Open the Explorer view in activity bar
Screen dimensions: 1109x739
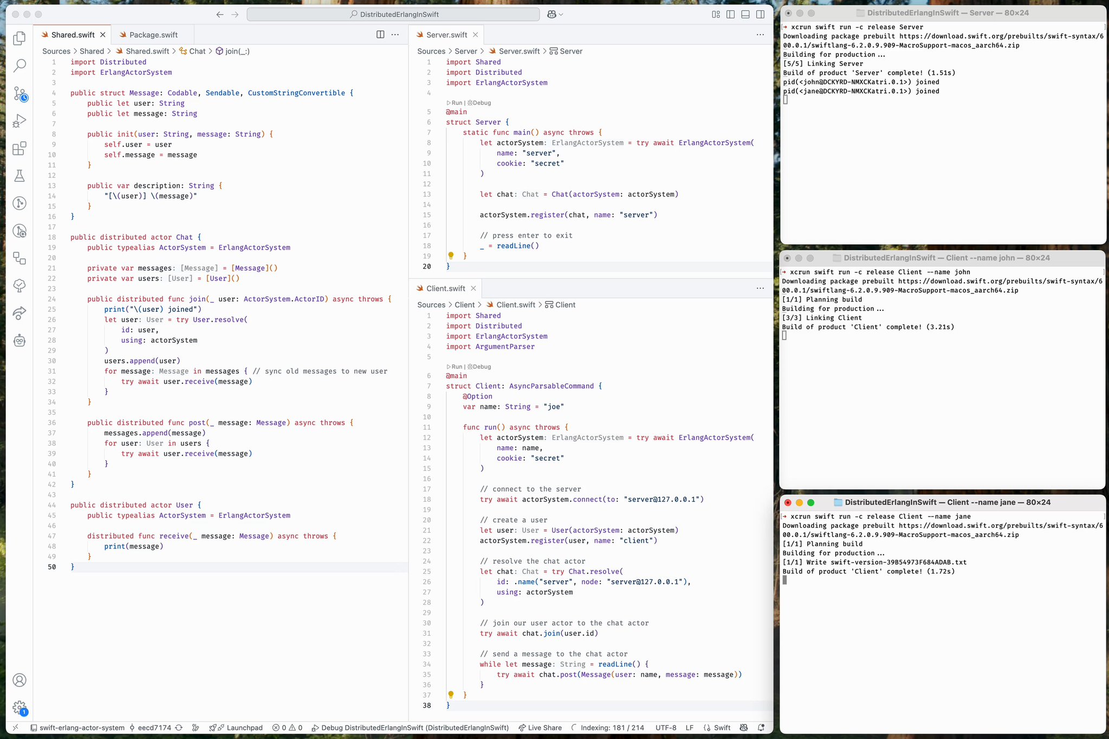[20, 38]
